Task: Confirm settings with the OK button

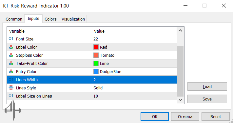Action: (155, 116)
